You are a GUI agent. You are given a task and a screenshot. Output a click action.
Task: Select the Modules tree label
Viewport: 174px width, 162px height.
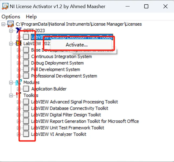click(x=31, y=82)
